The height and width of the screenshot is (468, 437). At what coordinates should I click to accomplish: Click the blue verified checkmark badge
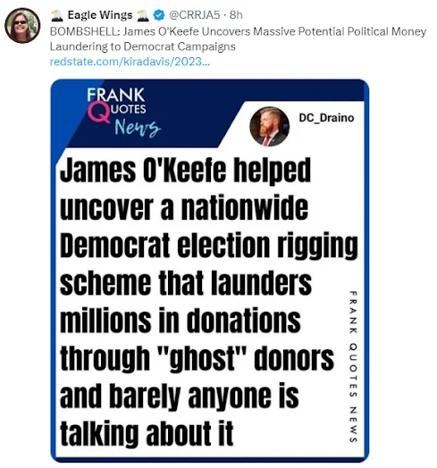158,15
